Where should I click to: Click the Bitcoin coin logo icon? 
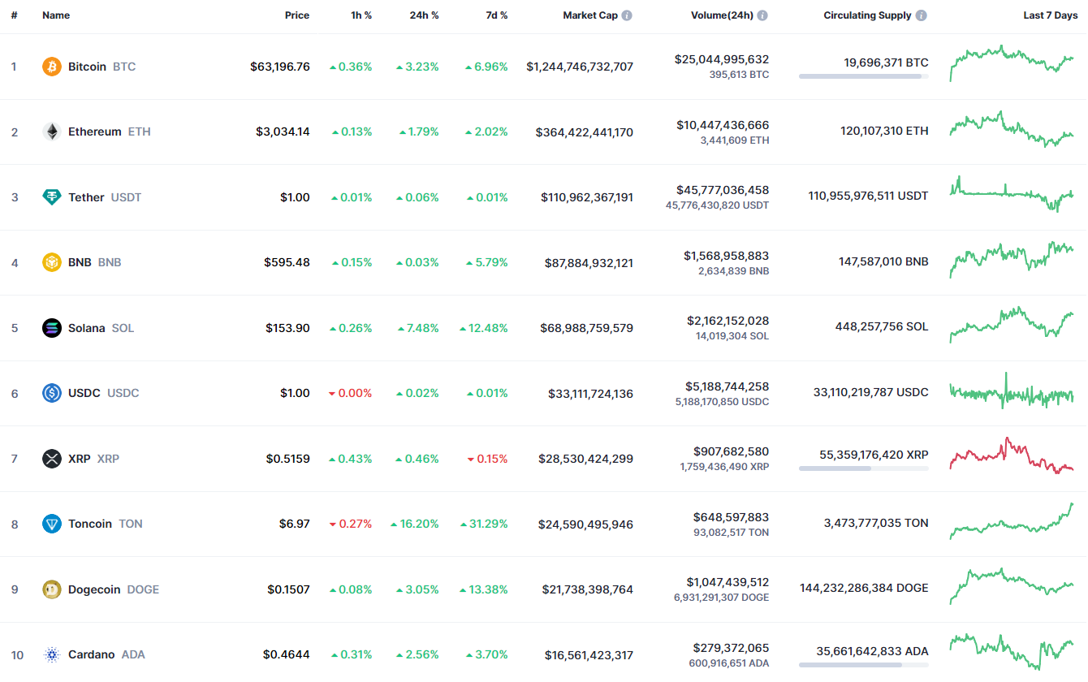pos(52,67)
